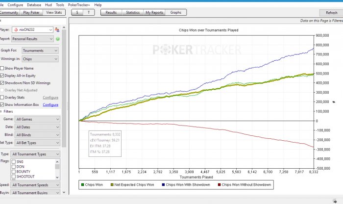The width and height of the screenshot is (343, 204).
Task: Click the sidebar vertical scrollbar thumb
Action: [64, 89]
